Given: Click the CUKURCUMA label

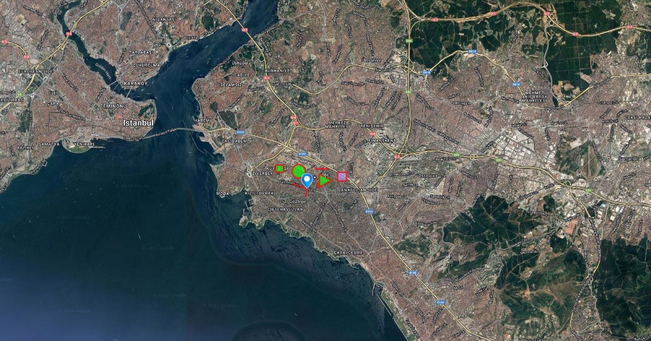Looking at the screenshot, I should [147, 65].
